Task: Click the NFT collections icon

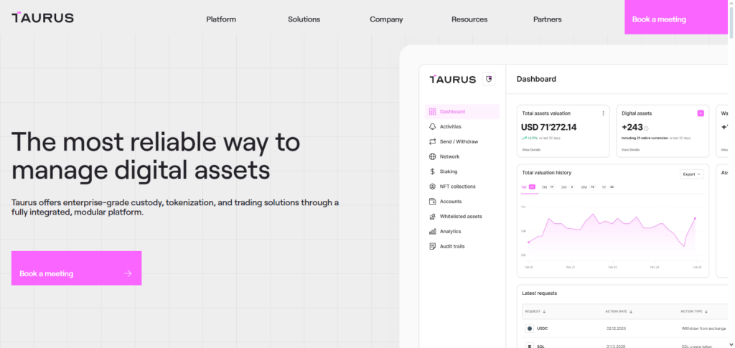Action: [432, 187]
